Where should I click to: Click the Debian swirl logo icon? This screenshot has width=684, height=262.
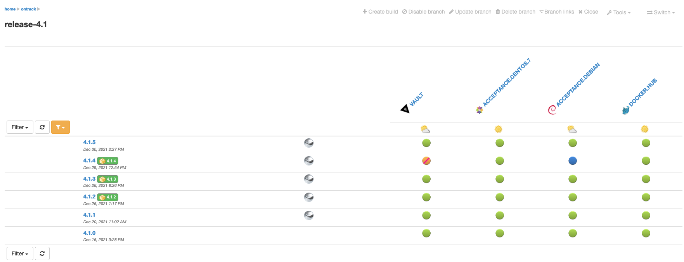point(552,110)
